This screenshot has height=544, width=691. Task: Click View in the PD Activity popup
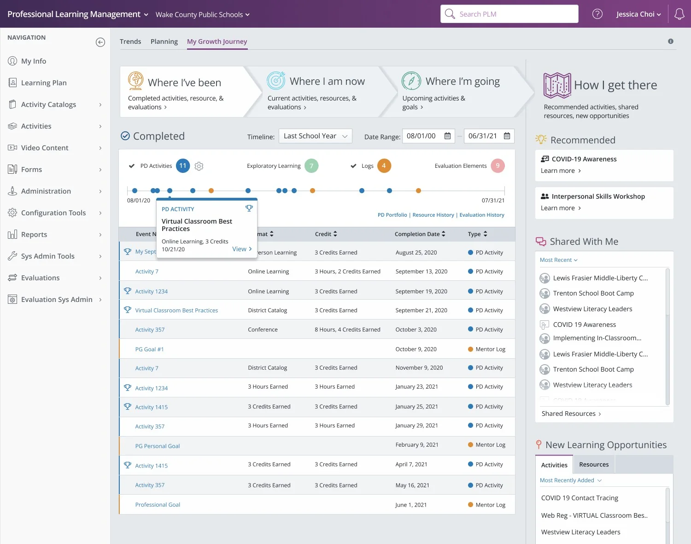[x=242, y=249]
